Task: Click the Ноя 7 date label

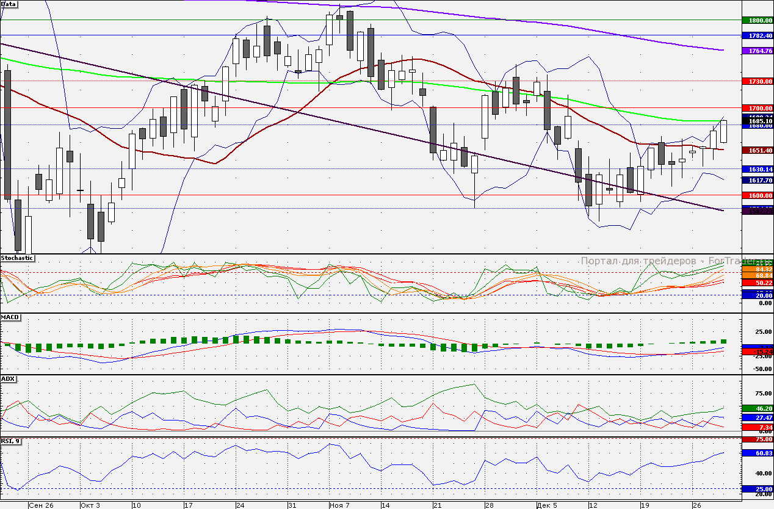Action: pos(339,505)
